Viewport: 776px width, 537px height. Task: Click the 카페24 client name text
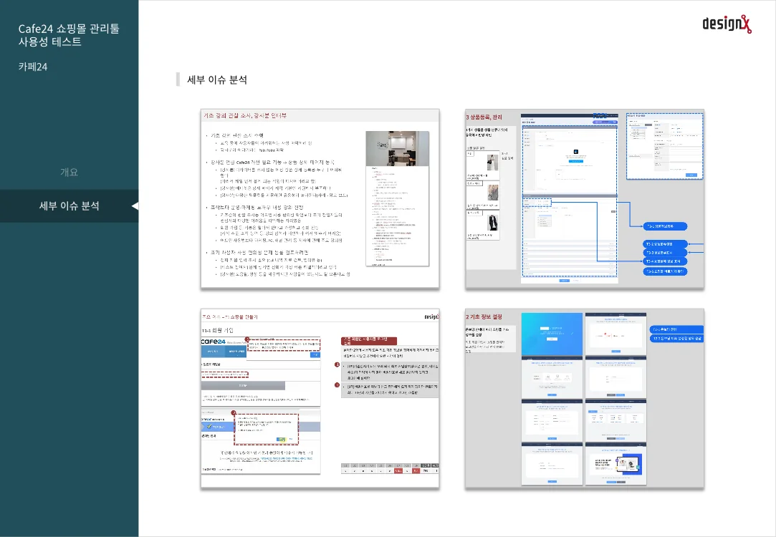(33, 67)
